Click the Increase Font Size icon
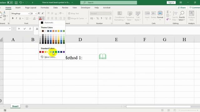The width and height of the screenshot is (200, 112). (39, 13)
